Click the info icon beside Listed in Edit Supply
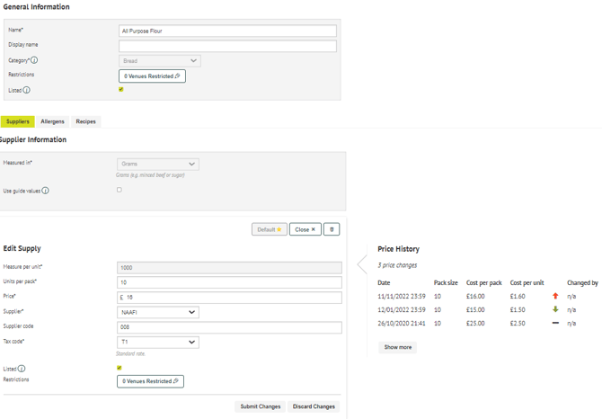Screen dimensions: 602x419 (22, 369)
